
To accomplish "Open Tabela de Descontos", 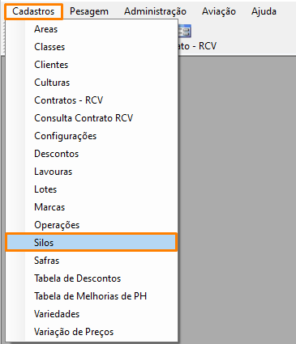I will pyautogui.click(x=92, y=278).
